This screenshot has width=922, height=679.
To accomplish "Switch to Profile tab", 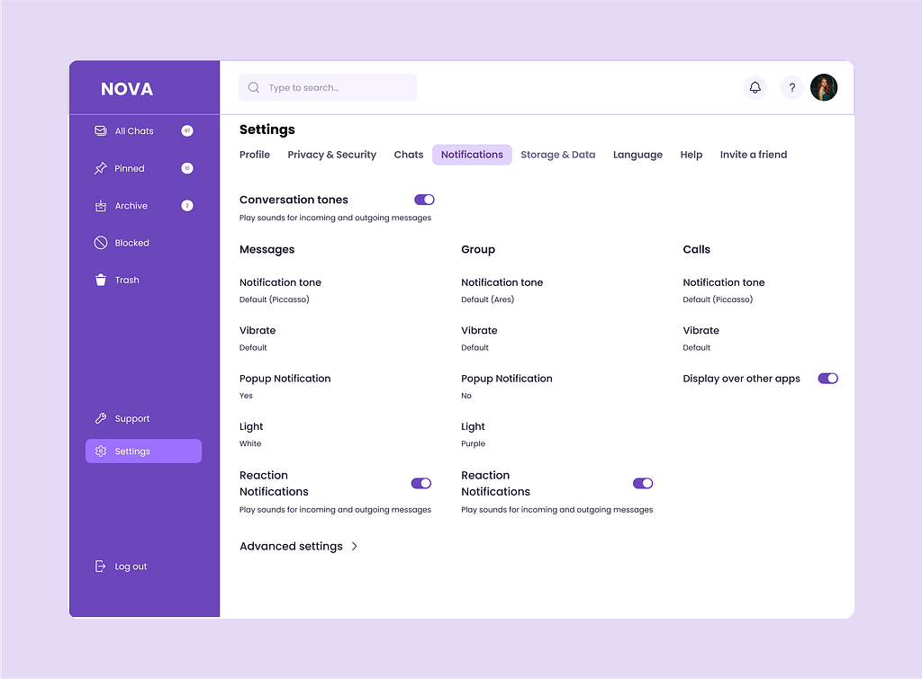I will 255,155.
